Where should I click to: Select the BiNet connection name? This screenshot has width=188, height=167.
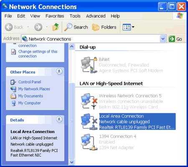(x=104, y=59)
